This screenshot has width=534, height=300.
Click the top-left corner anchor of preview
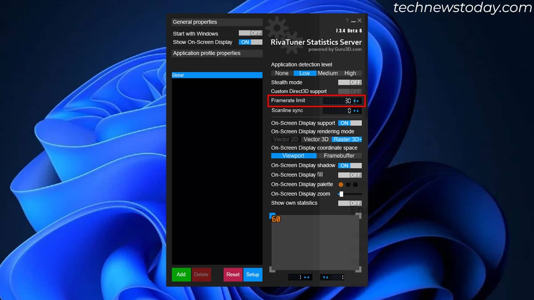[272, 216]
